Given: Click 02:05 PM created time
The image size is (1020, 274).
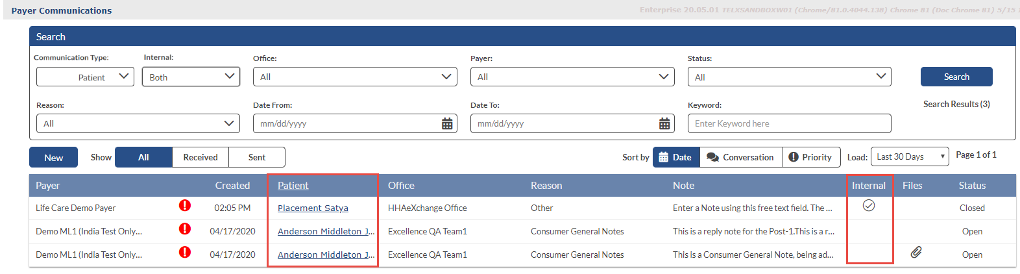Looking at the screenshot, I should click(232, 208).
